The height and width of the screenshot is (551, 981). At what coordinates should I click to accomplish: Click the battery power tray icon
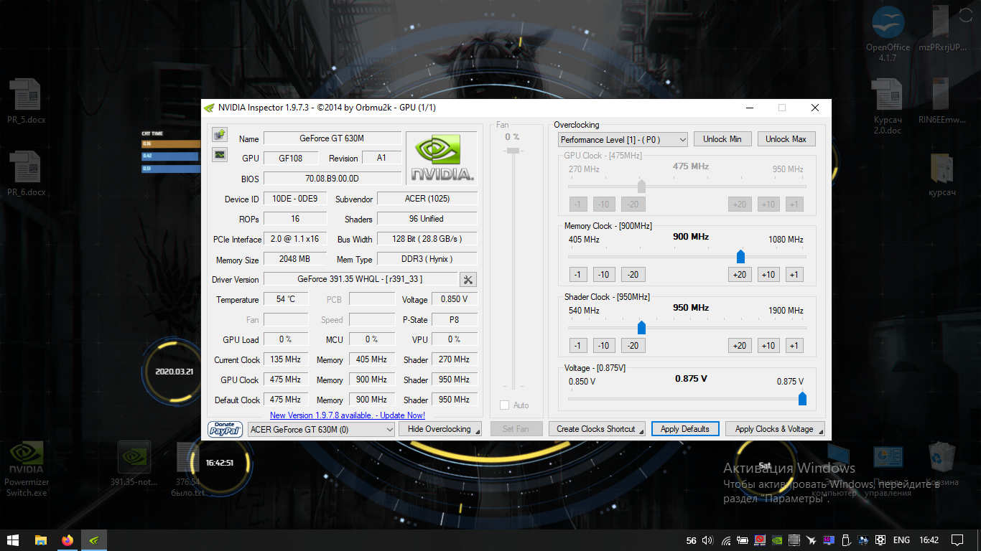(x=743, y=540)
